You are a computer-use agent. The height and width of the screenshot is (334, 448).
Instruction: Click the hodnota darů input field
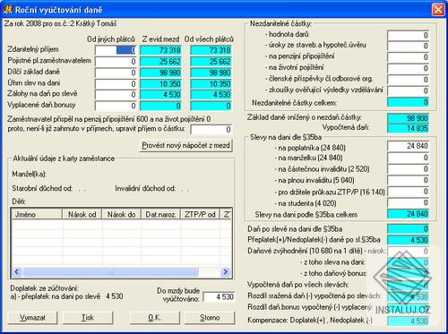408,35
